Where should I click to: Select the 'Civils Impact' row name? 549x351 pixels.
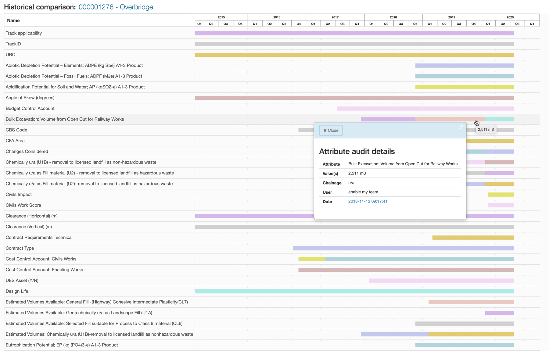point(19,195)
